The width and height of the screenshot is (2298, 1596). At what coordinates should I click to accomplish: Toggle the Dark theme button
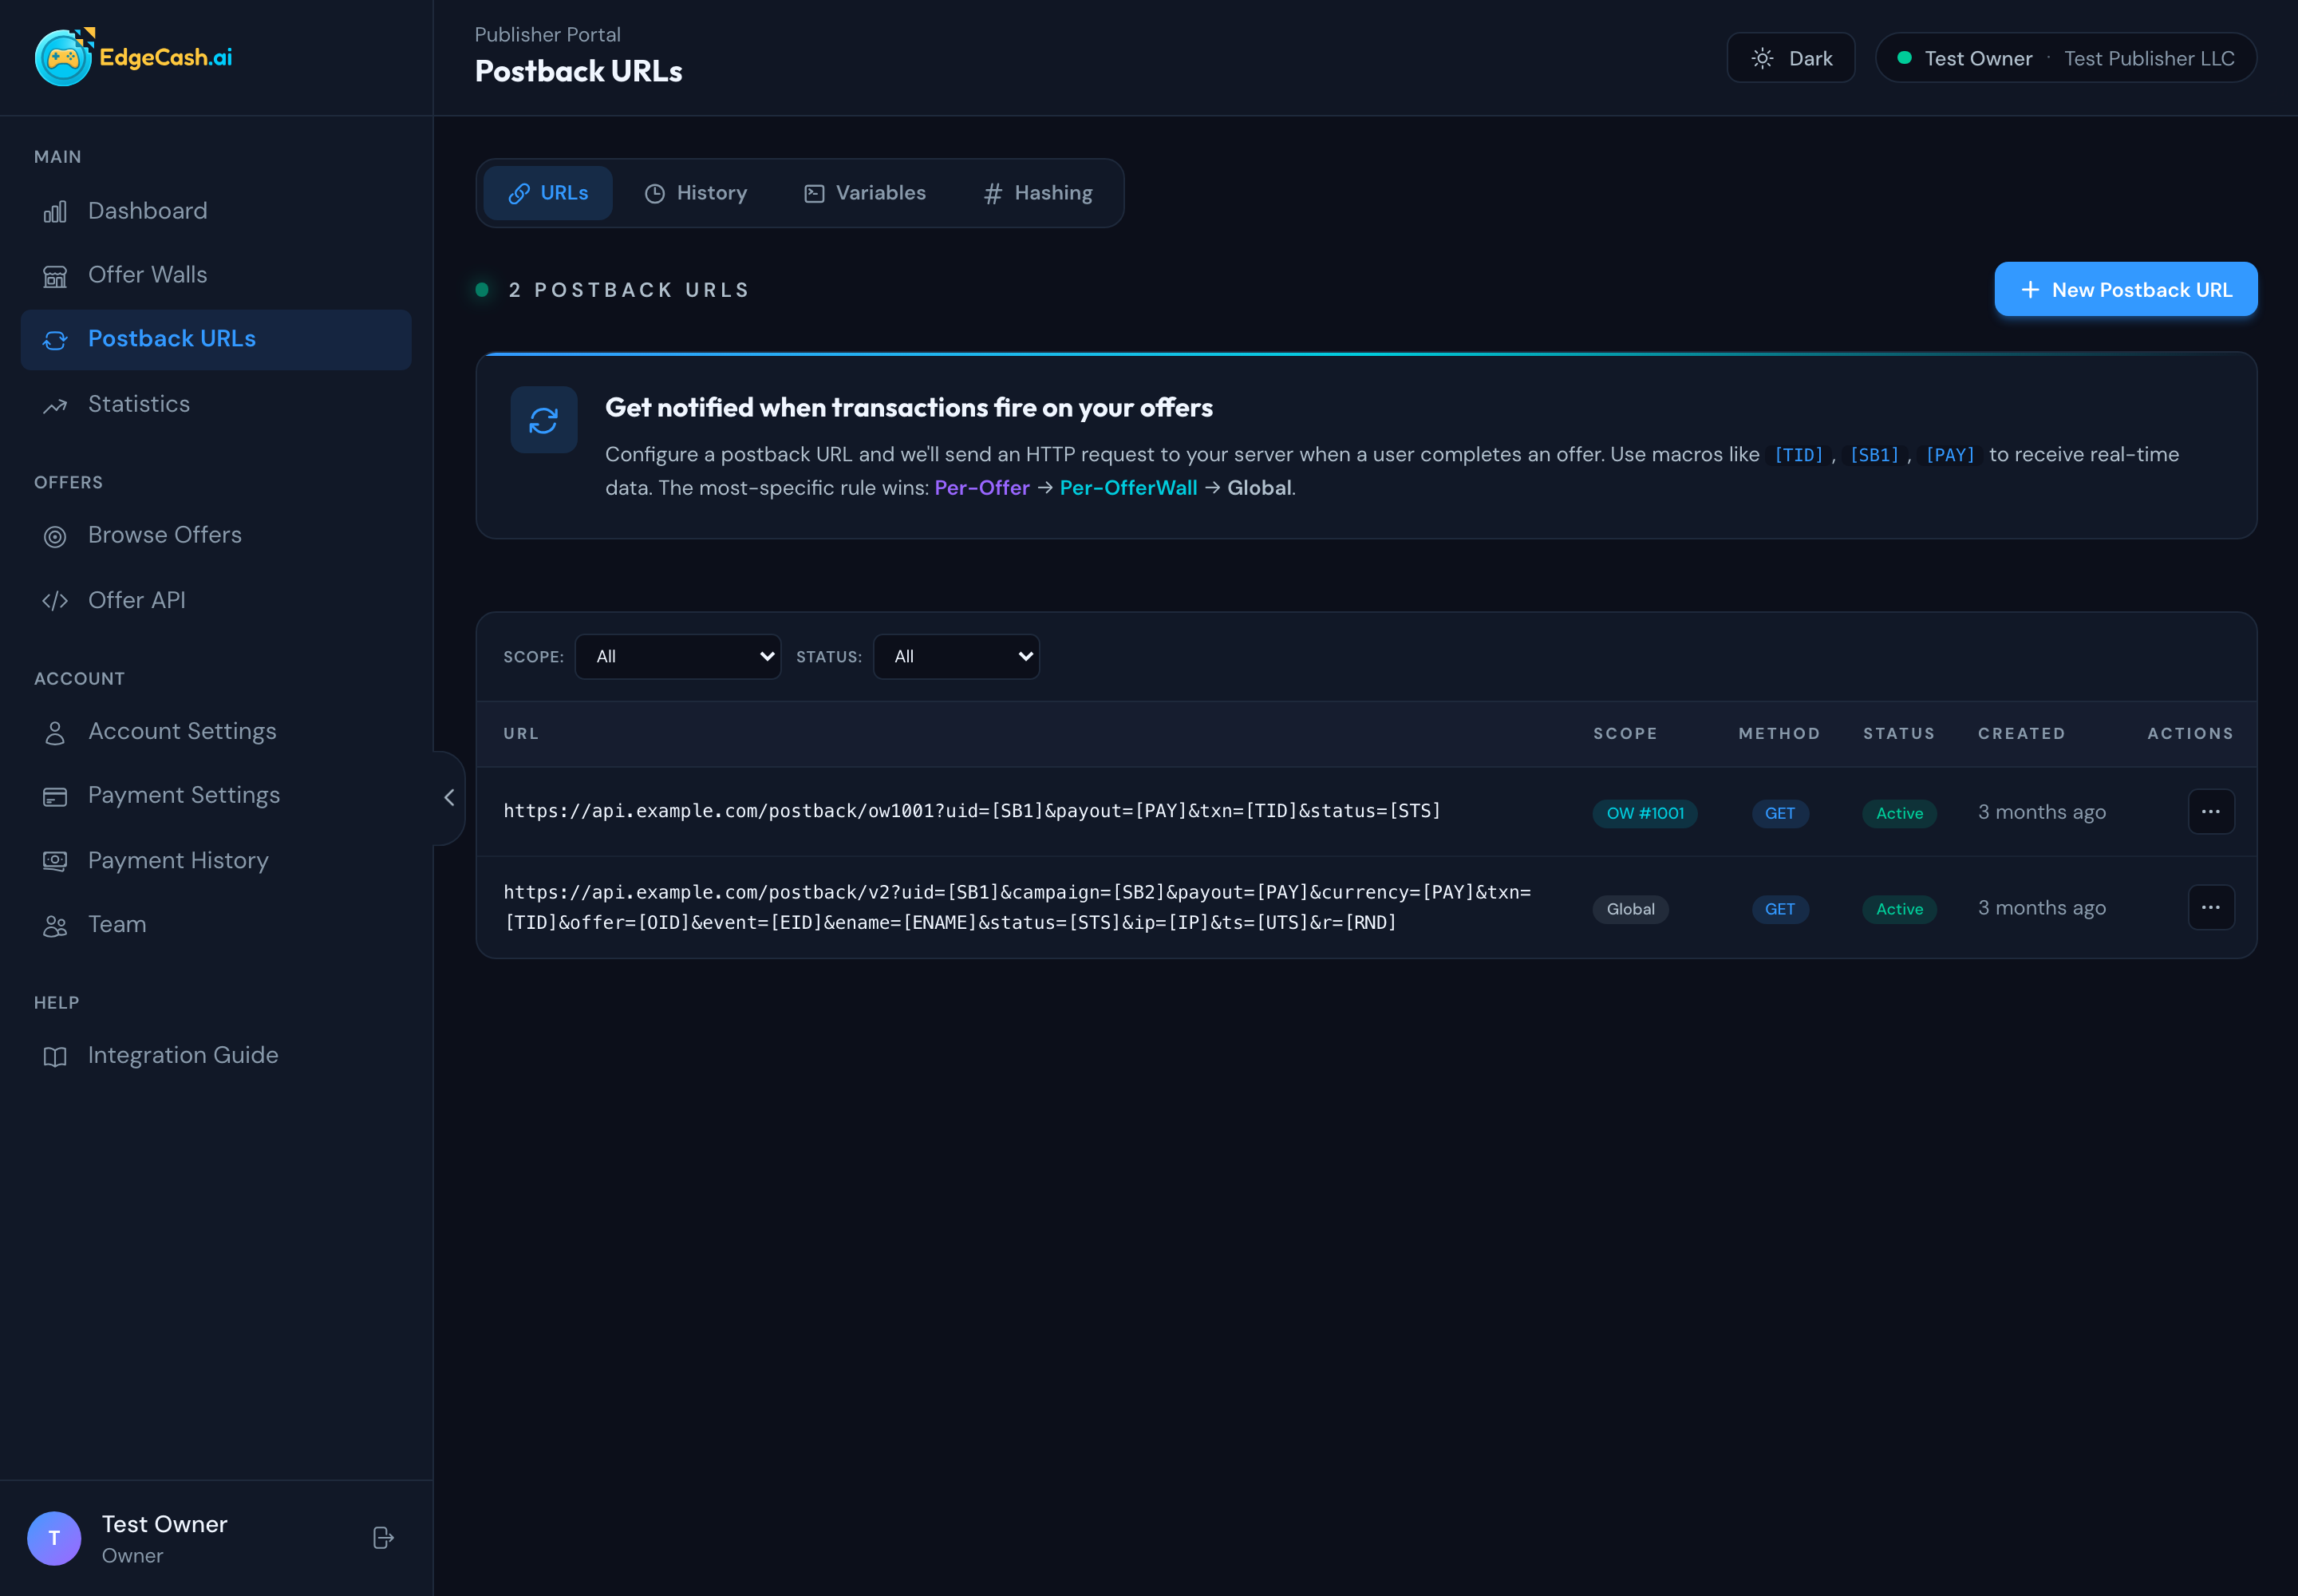[x=1791, y=58]
